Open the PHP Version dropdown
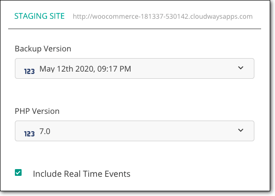This screenshot has height=196, width=275. point(134,131)
